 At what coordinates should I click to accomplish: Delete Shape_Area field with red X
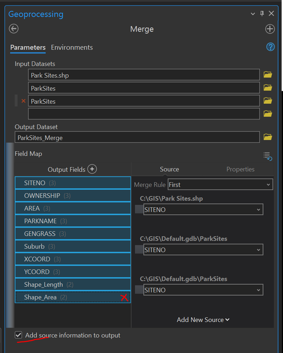click(124, 298)
